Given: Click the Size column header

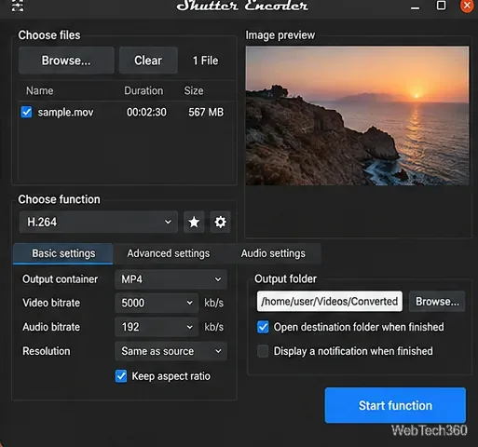Looking at the screenshot, I should click(194, 91).
